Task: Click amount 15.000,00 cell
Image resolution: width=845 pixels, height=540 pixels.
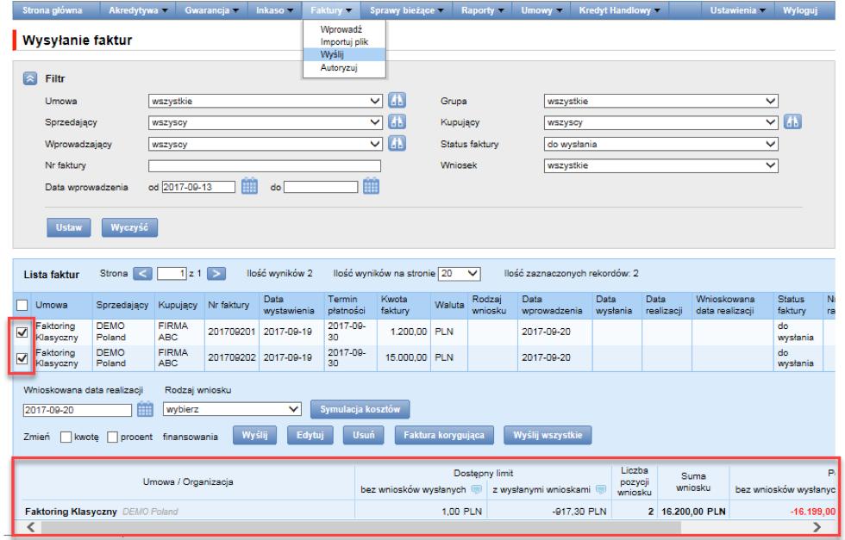Action: click(x=404, y=357)
